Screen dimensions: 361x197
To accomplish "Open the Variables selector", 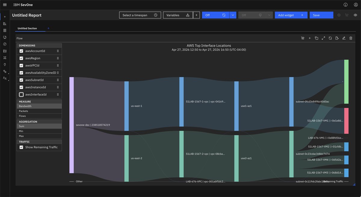I will click(178, 15).
